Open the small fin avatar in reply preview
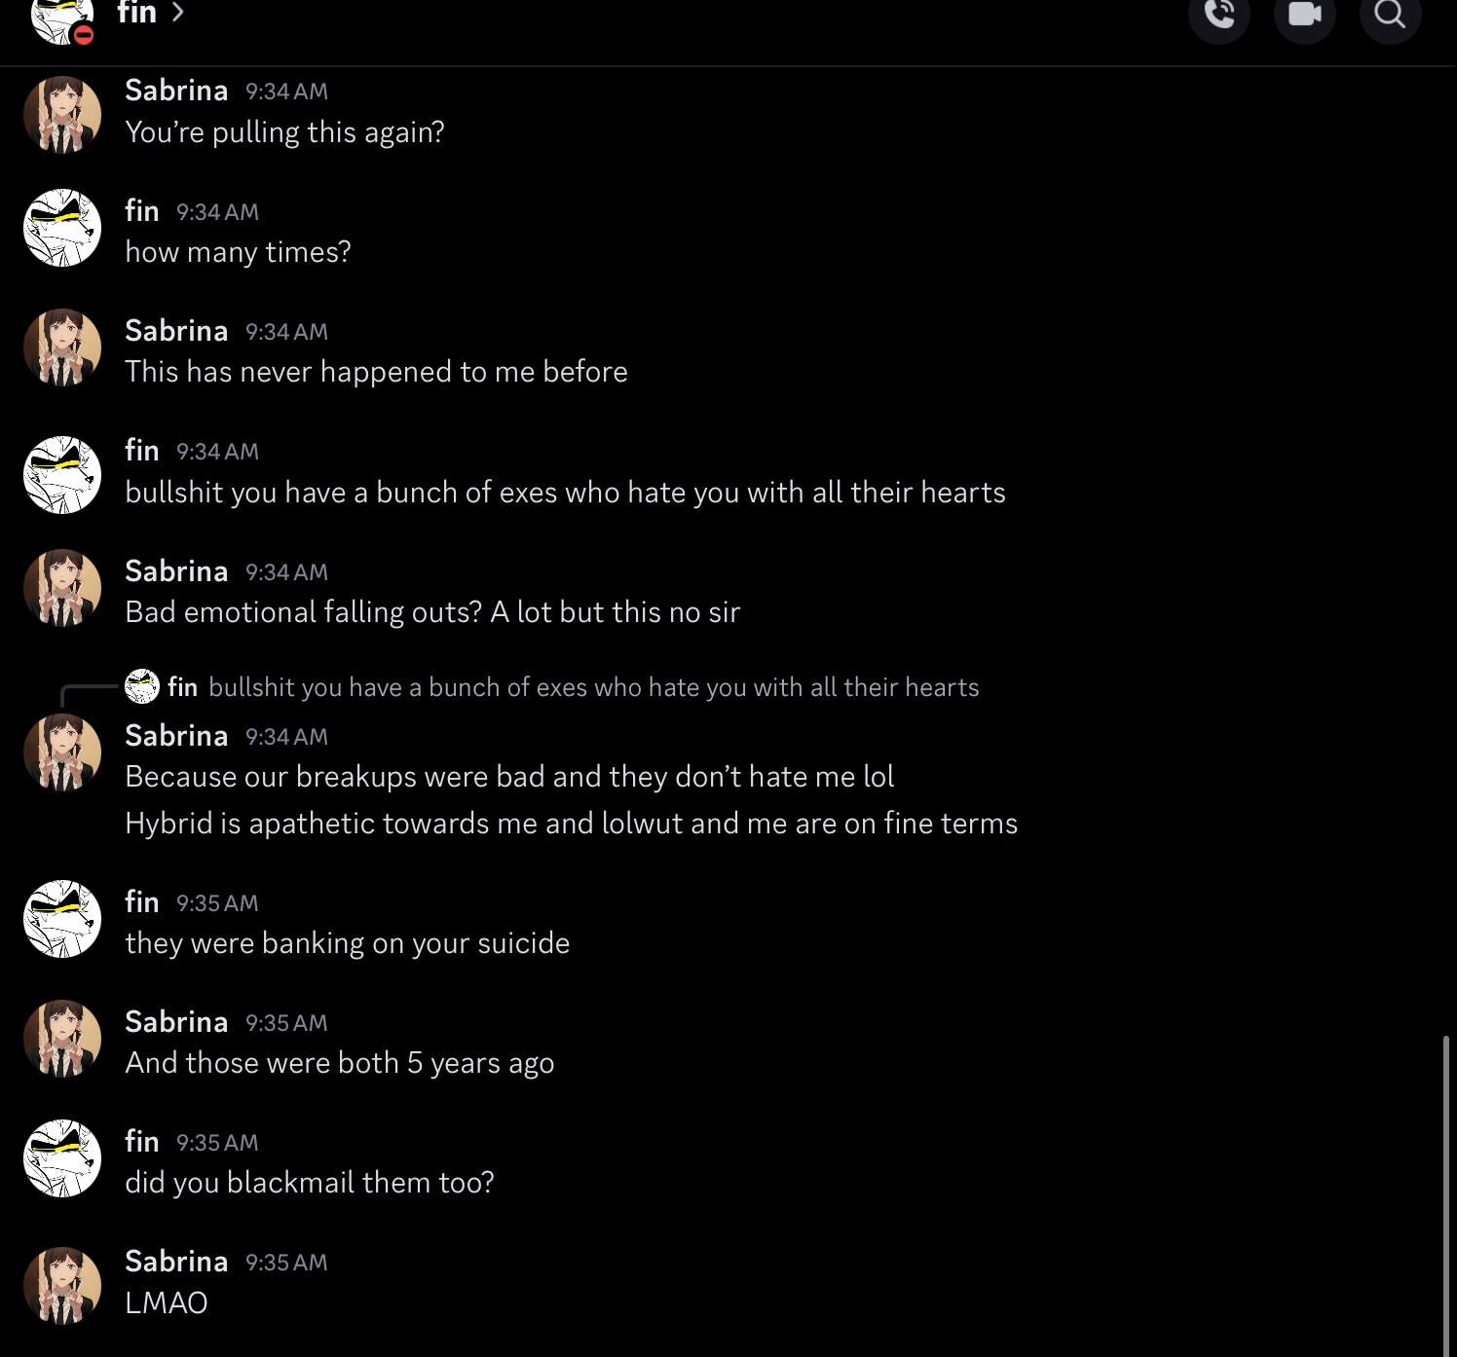1457x1357 pixels. click(142, 686)
